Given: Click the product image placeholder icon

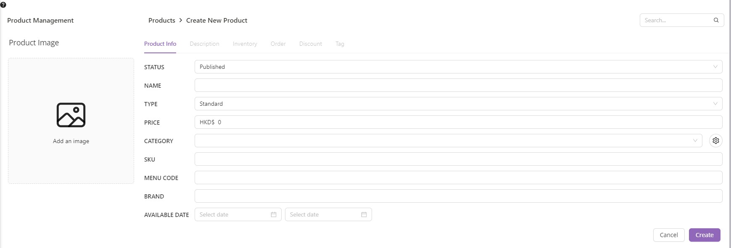Looking at the screenshot, I should pyautogui.click(x=71, y=115).
